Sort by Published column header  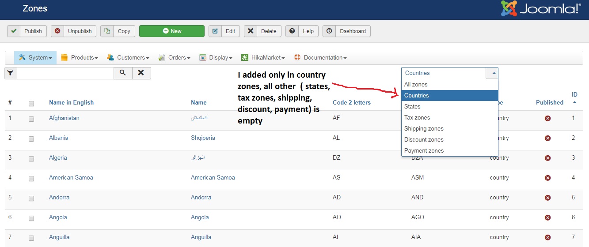point(549,103)
